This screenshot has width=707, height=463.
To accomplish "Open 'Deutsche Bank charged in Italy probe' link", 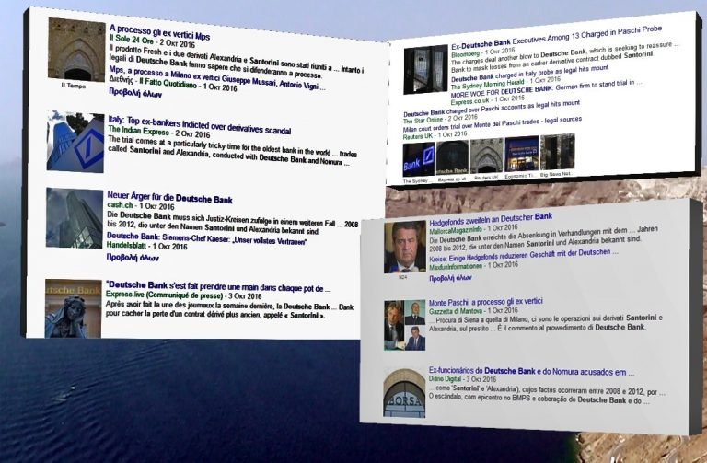I will click(530, 73).
